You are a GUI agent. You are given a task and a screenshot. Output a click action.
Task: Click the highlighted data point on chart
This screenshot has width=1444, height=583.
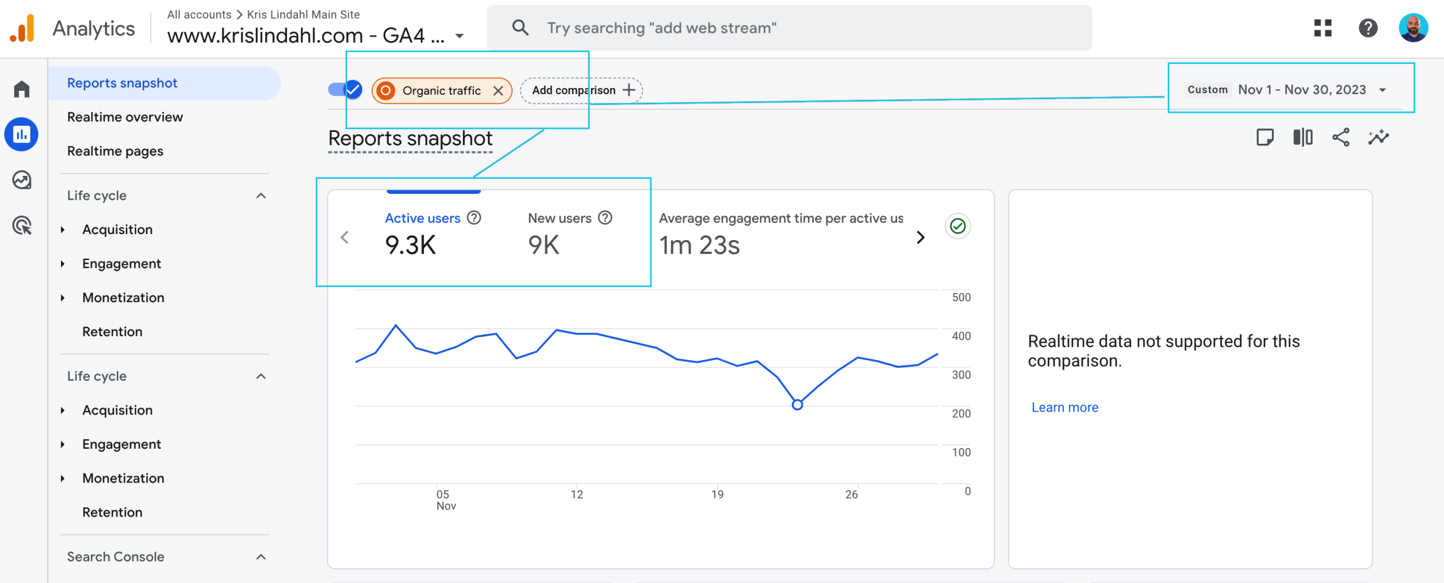(797, 405)
